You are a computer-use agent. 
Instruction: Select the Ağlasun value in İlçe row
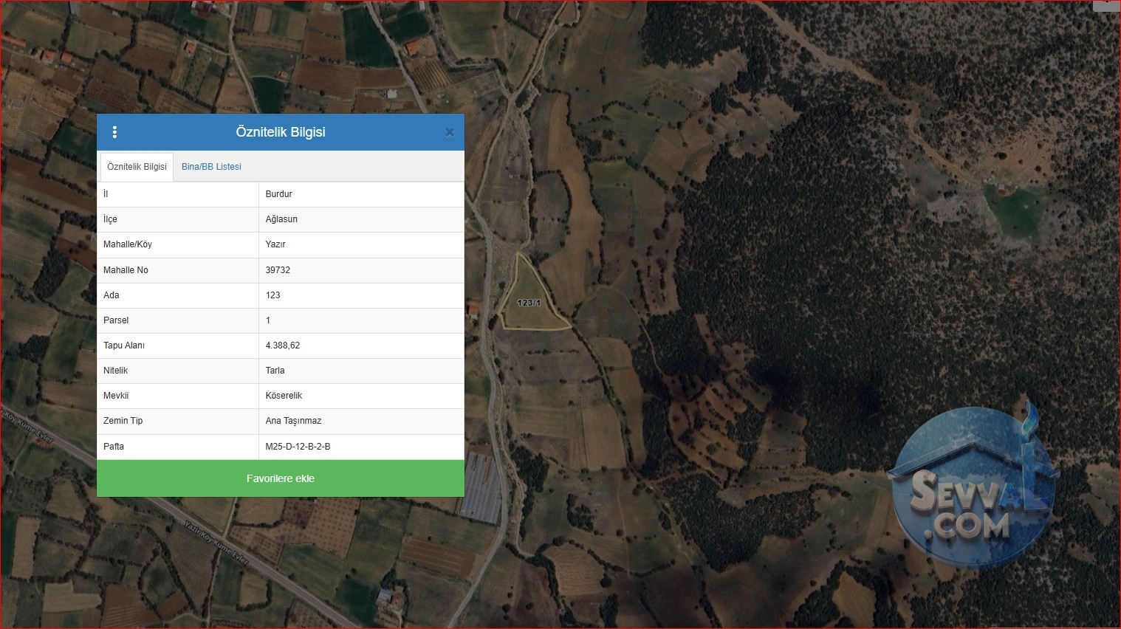tap(281, 219)
